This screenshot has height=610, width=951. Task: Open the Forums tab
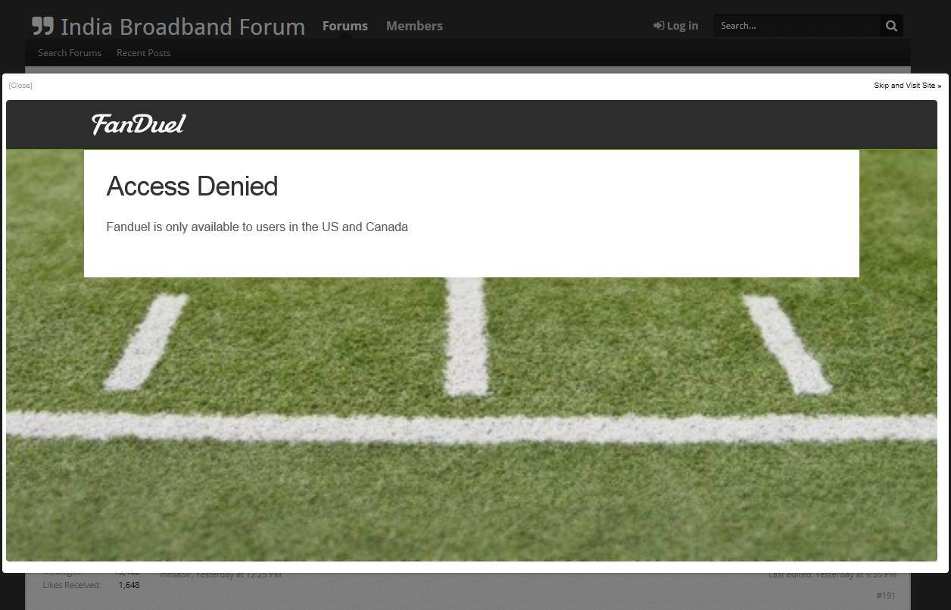[x=345, y=26]
